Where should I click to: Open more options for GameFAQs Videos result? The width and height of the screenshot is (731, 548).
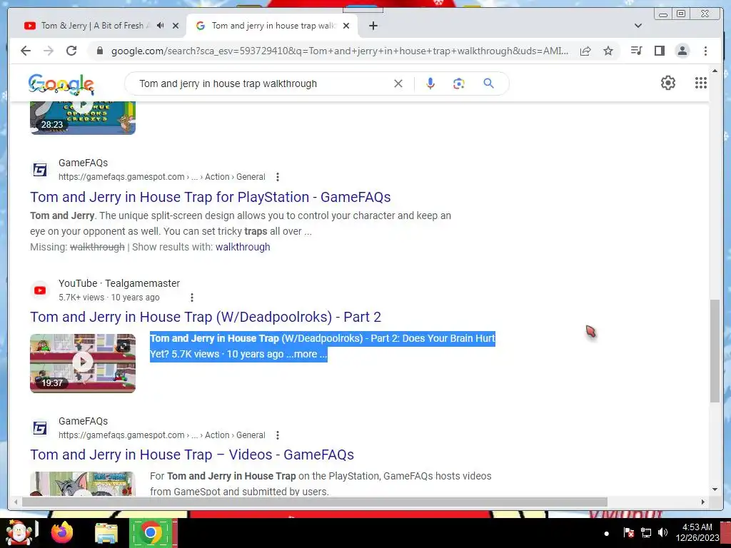point(278,435)
